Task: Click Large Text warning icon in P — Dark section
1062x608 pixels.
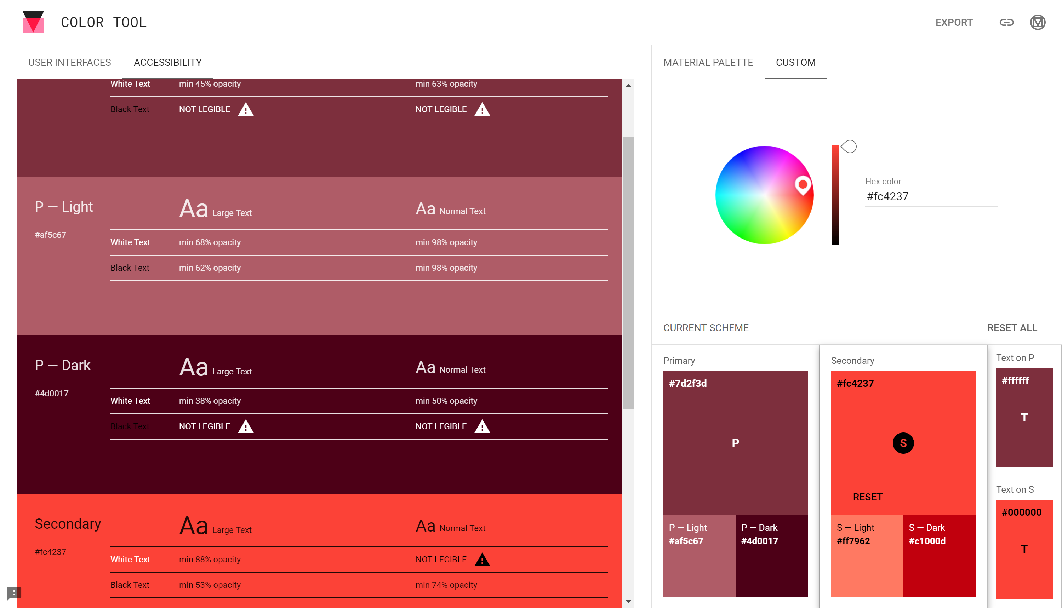Action: tap(246, 426)
